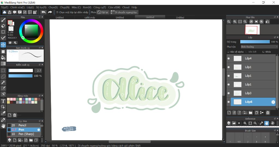Open the Bộ lọc(R) menu
This screenshot has height=147, width=279.
click(41, 7)
